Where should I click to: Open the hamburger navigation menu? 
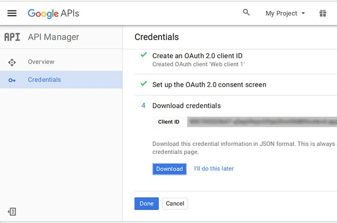[12, 13]
